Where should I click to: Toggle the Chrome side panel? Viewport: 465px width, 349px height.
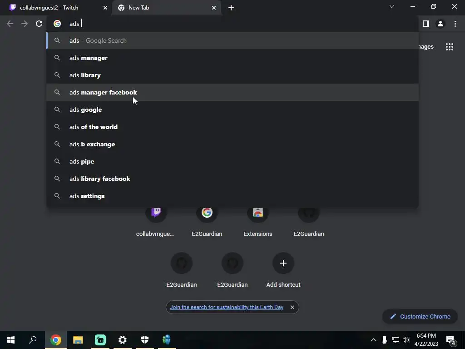pyautogui.click(x=426, y=24)
